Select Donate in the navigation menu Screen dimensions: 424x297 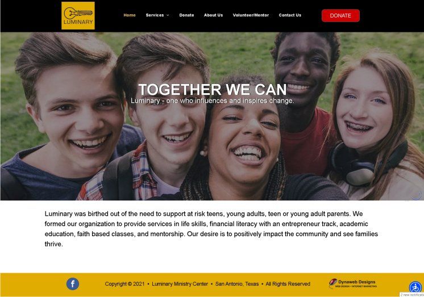186,15
